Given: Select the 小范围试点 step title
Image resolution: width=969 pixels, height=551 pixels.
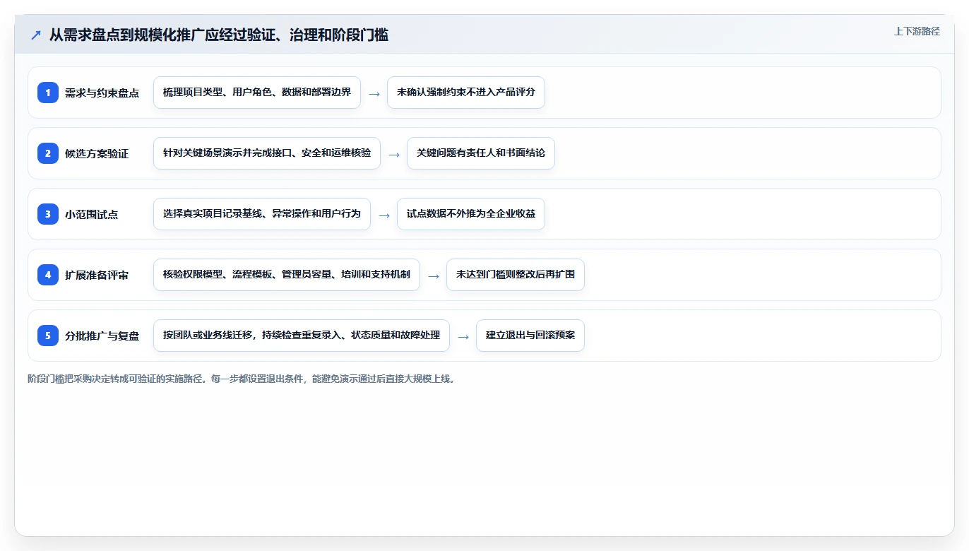Looking at the screenshot, I should (91, 214).
